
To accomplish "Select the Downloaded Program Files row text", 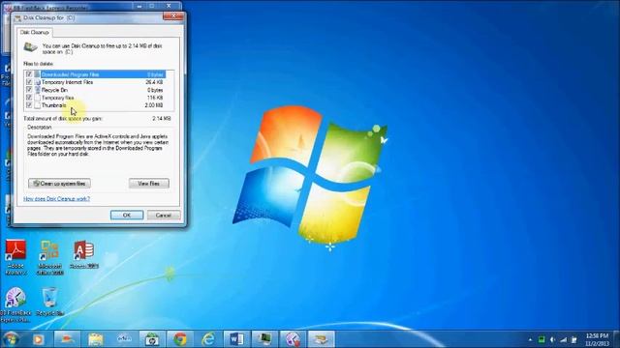I will [x=70, y=74].
